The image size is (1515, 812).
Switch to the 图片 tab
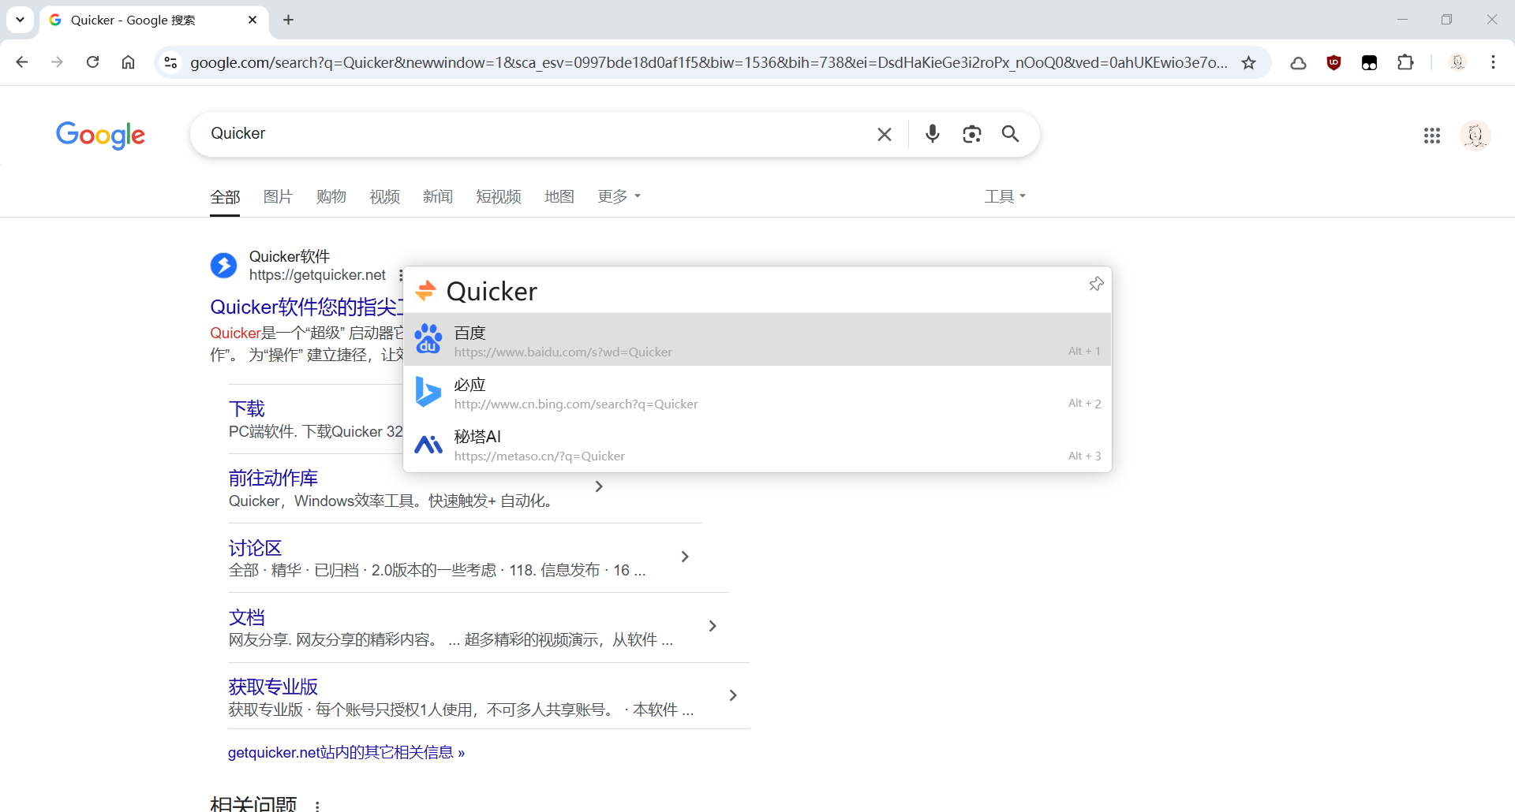click(278, 196)
